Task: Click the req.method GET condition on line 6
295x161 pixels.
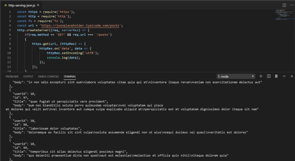Action: (x=68, y=35)
